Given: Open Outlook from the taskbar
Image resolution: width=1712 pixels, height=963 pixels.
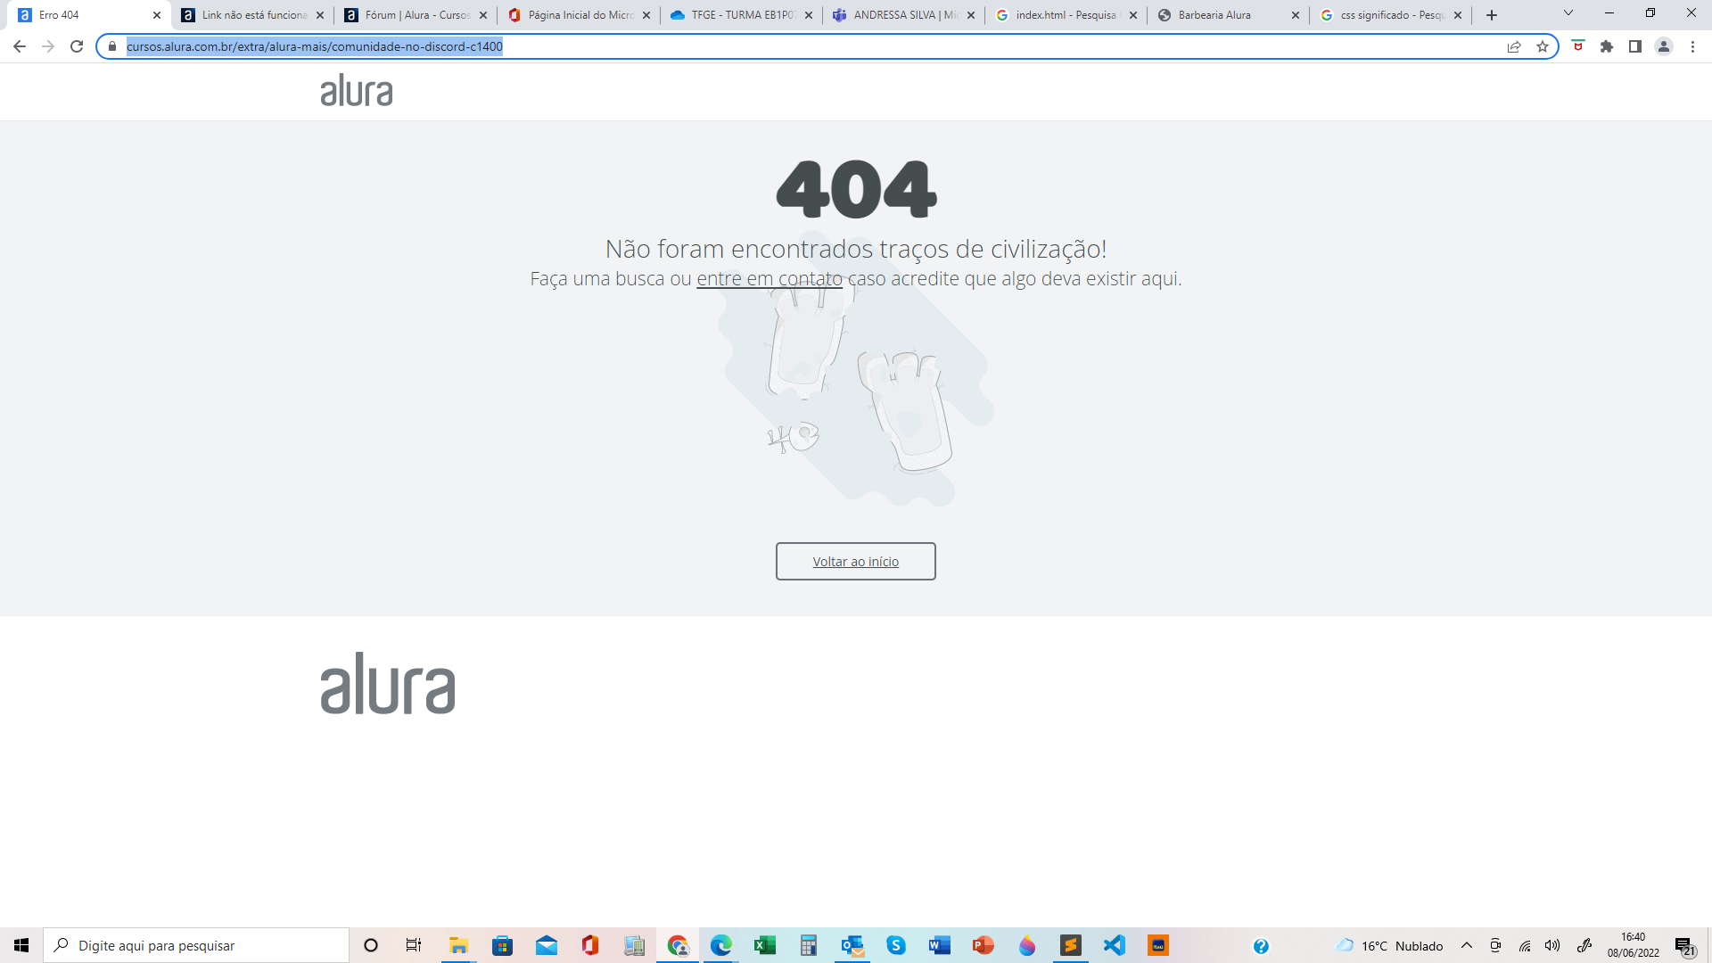Looking at the screenshot, I should pyautogui.click(x=852, y=945).
